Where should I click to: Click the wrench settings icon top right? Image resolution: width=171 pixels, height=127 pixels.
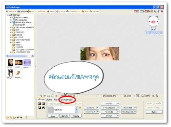pos(159,11)
